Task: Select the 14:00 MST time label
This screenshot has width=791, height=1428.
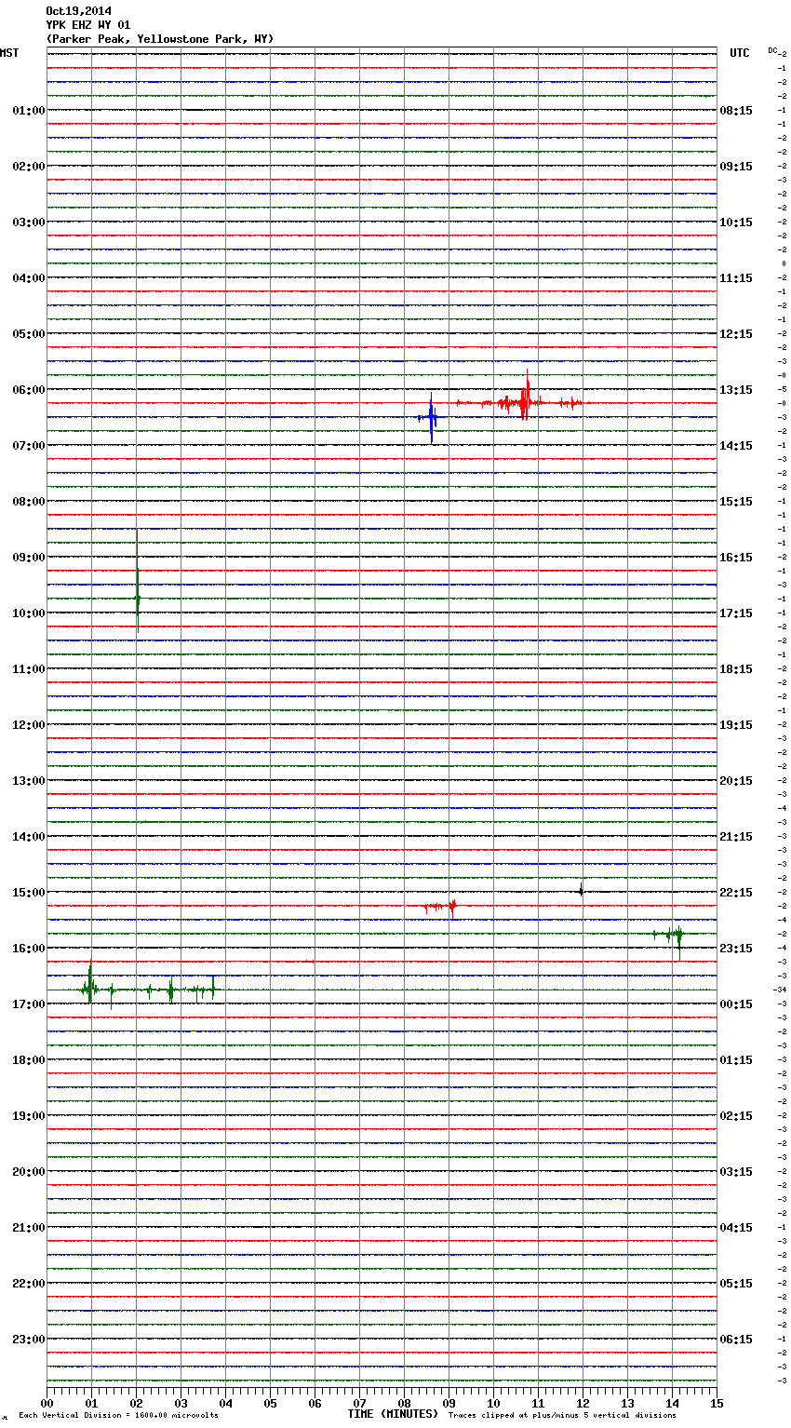Action: coord(29,837)
